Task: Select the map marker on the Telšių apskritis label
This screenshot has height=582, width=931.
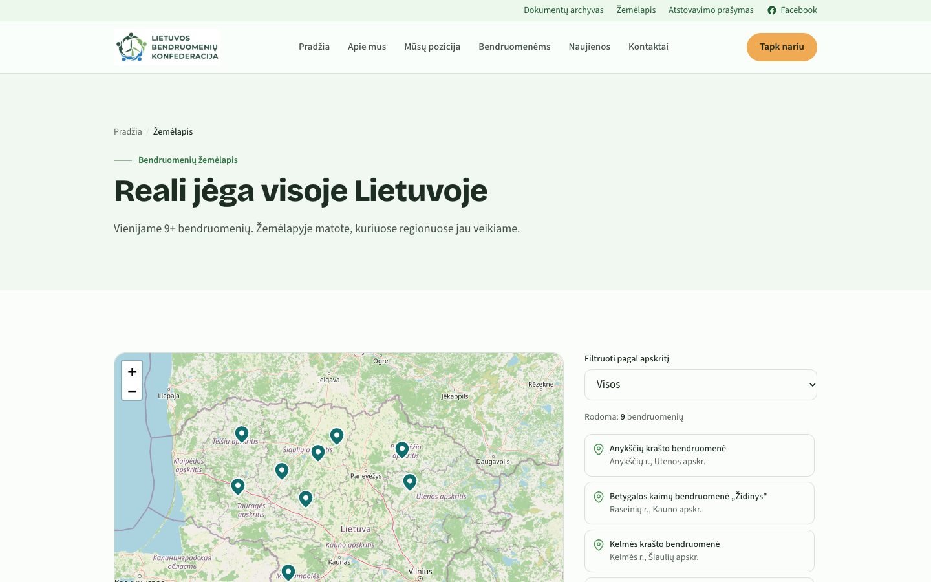Action: pyautogui.click(x=242, y=434)
